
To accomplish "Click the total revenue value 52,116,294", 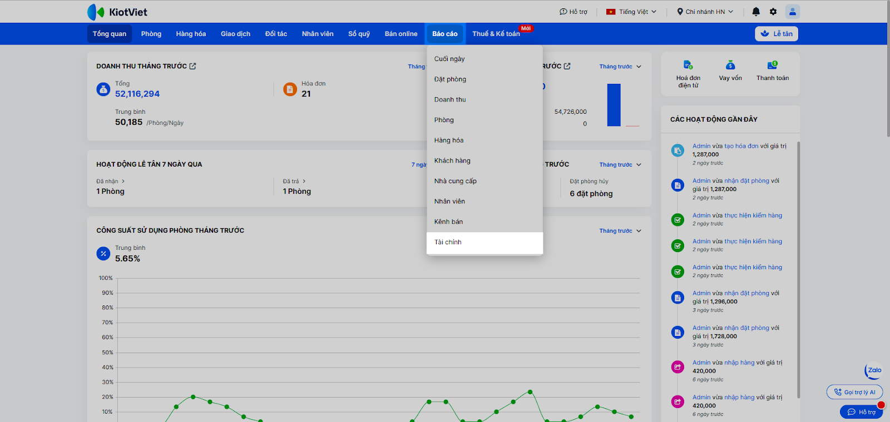I will point(137,94).
